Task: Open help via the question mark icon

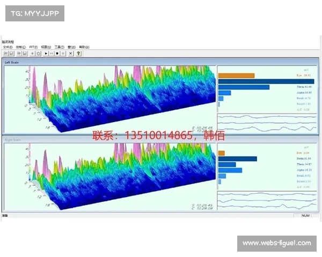Action: coord(78,54)
